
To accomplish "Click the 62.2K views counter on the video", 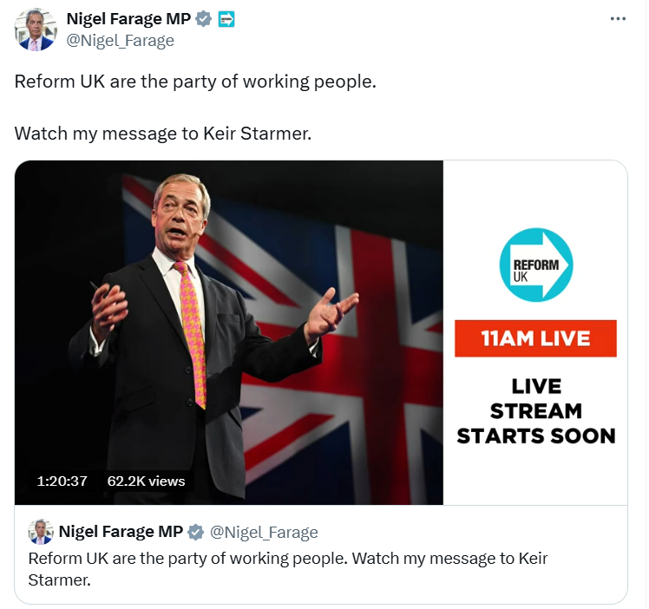I will click(x=146, y=481).
